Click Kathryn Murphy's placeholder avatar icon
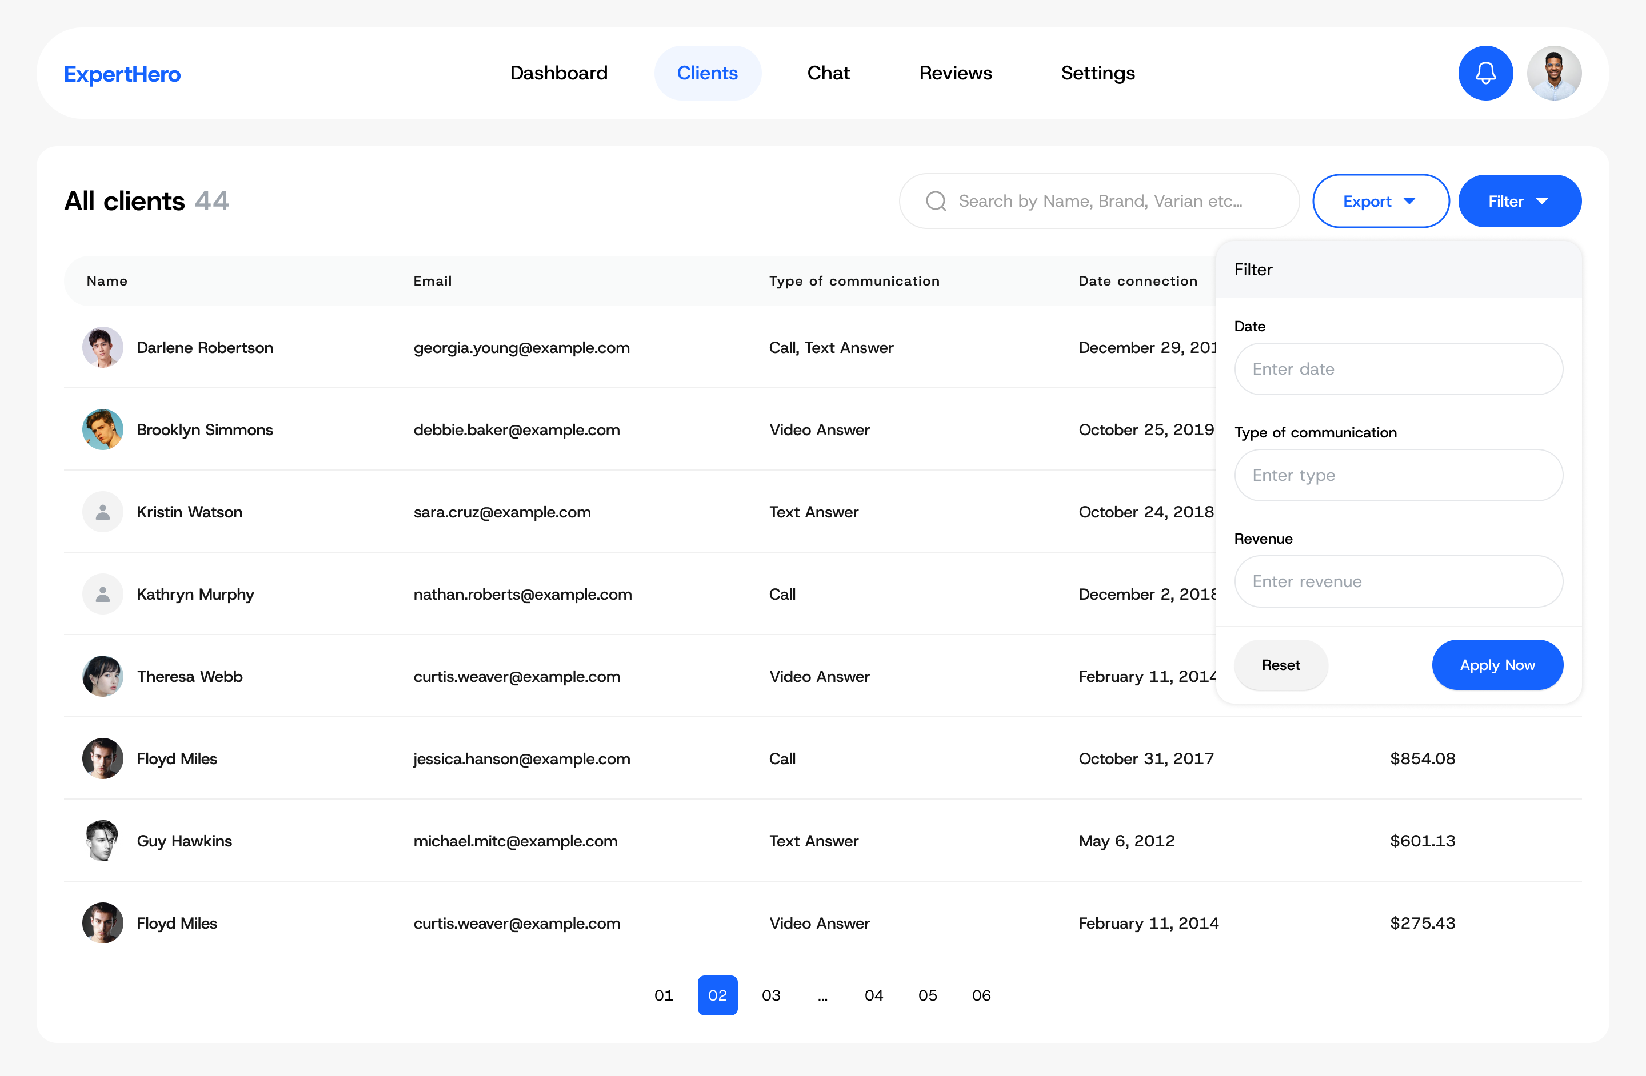The width and height of the screenshot is (1646, 1076). tap(102, 593)
